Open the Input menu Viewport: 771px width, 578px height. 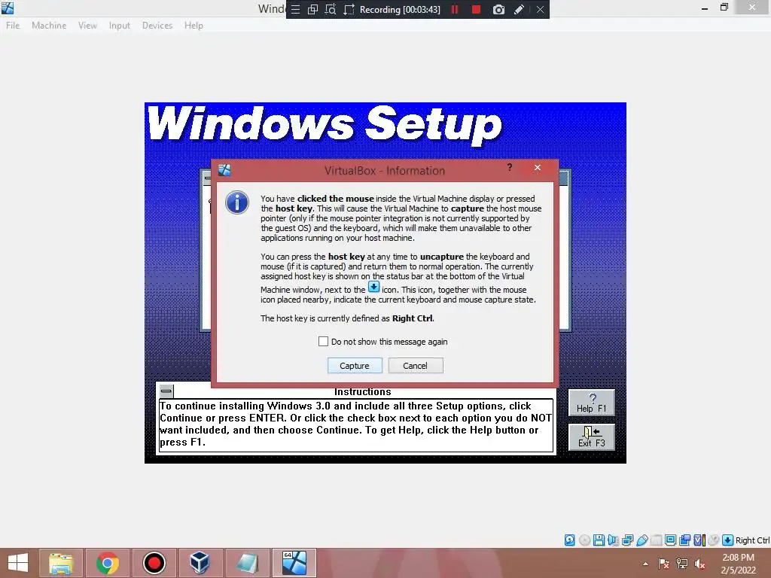pos(120,26)
